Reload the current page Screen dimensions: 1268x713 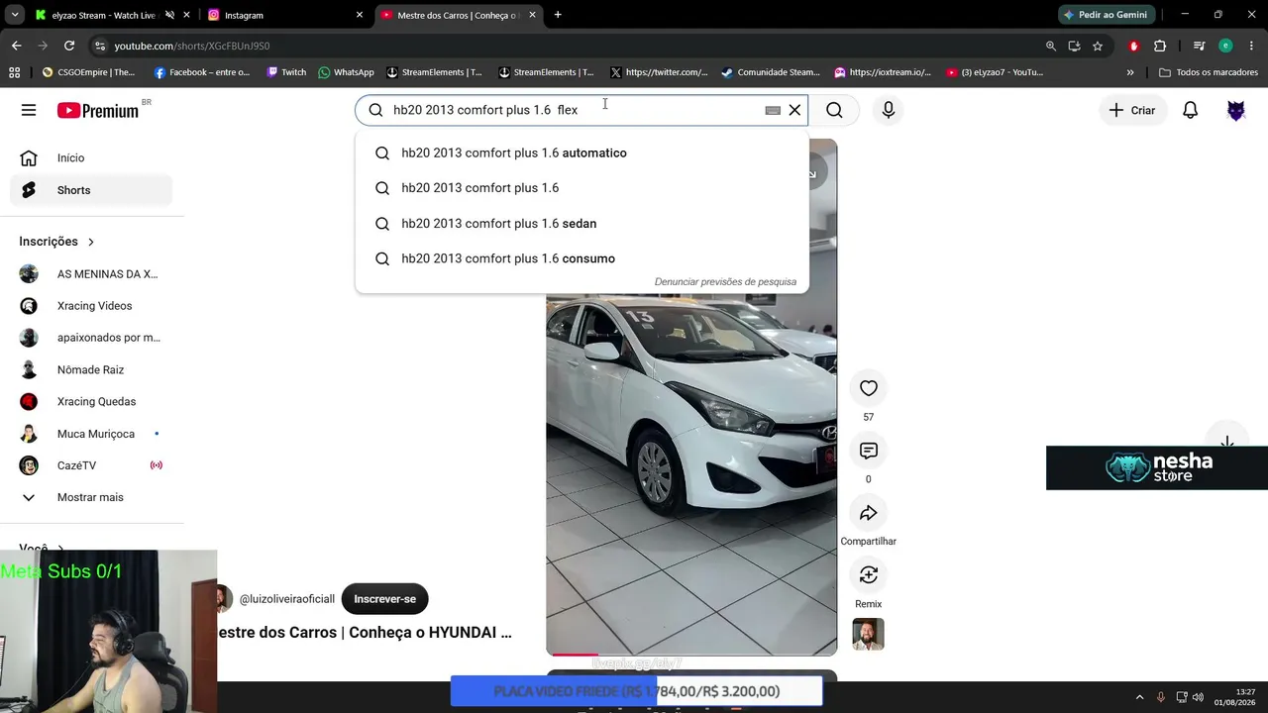(x=69, y=46)
